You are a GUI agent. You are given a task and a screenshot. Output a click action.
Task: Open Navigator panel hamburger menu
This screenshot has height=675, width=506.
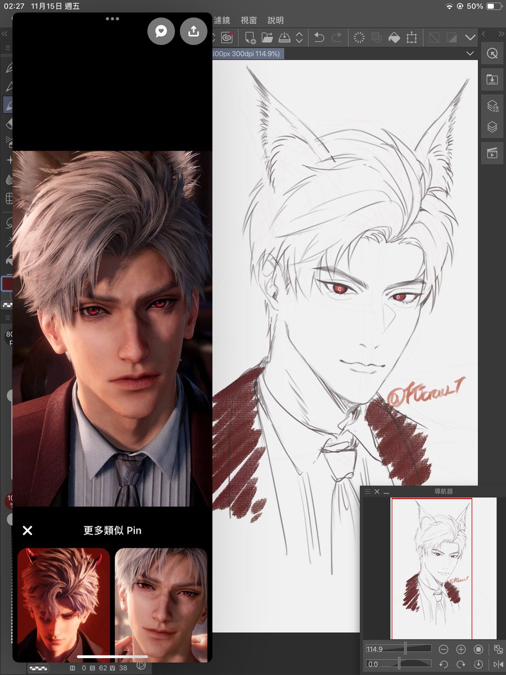[x=368, y=492]
